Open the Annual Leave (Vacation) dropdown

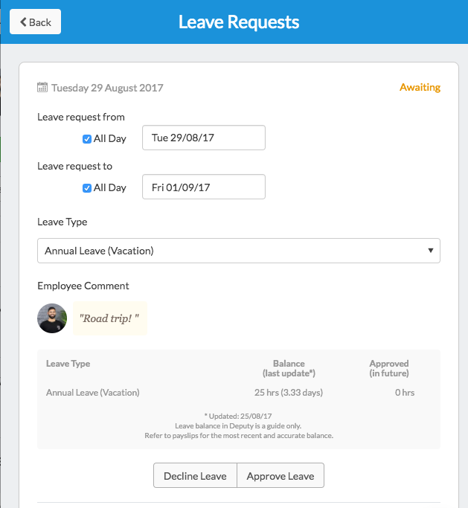238,251
